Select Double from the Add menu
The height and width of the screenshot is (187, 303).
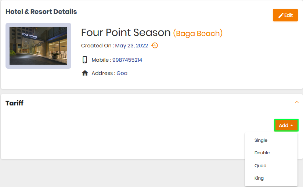pos(262,153)
